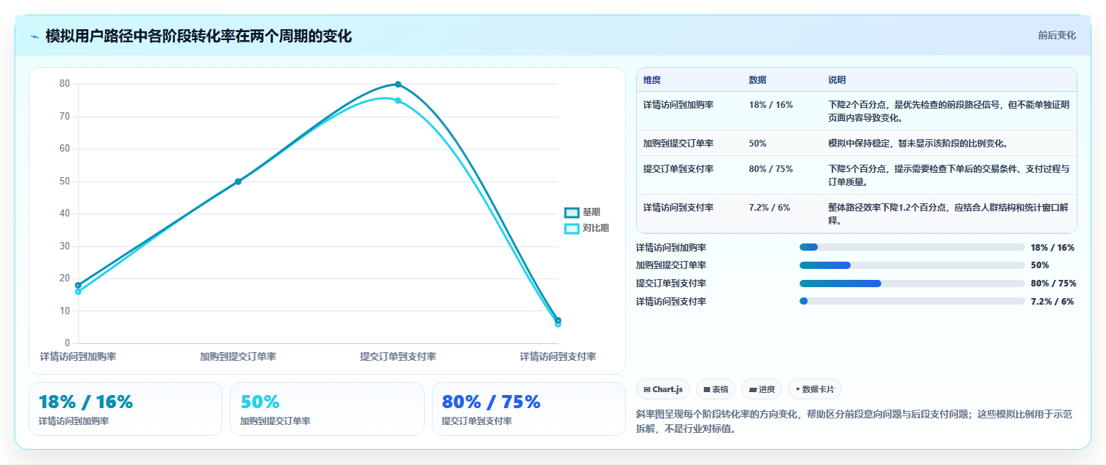Select table cell 详情访问到支付率
Image resolution: width=1106 pixels, height=465 pixels.
pyautogui.click(x=678, y=208)
